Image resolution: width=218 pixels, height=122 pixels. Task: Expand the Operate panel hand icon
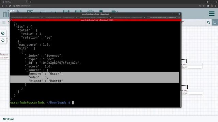[x=3, y=40]
